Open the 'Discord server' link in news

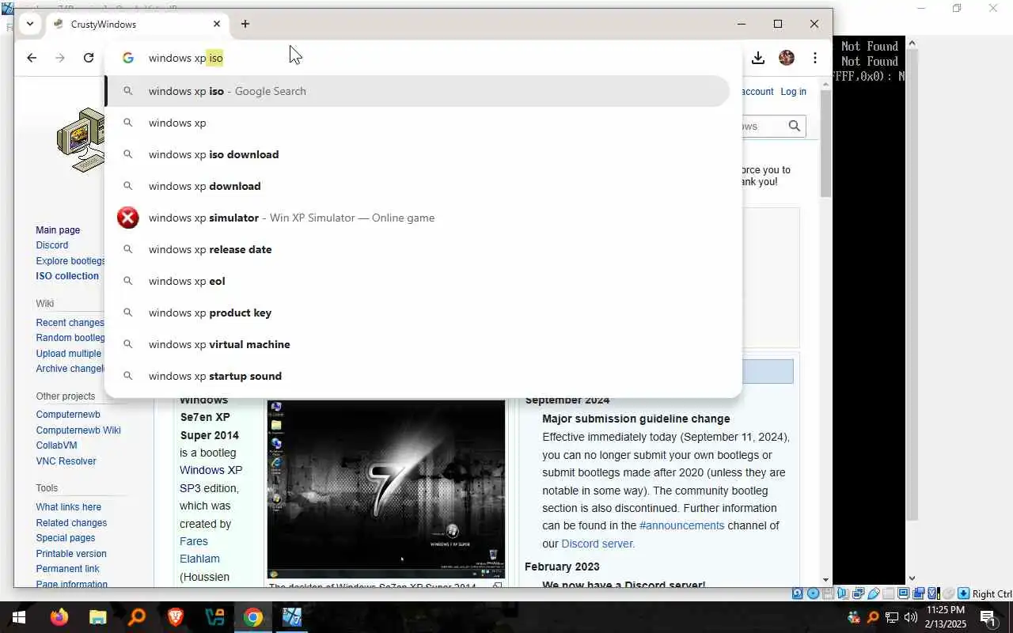[598, 544]
